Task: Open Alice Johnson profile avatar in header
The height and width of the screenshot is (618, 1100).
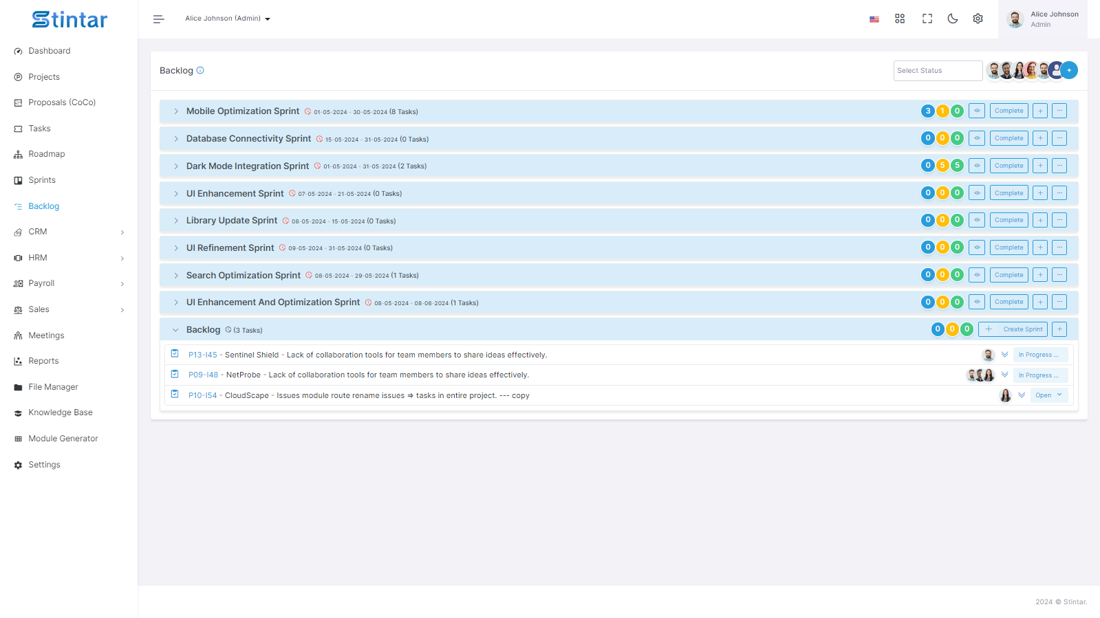Action: click(1015, 19)
